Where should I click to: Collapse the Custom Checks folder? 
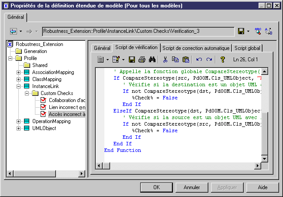coord(26,93)
